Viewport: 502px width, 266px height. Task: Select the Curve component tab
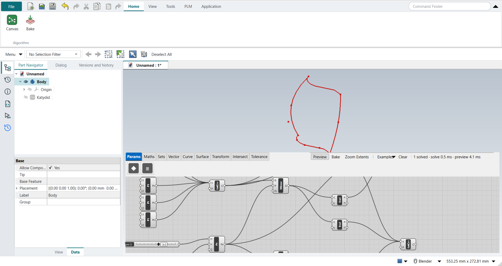coord(188,157)
